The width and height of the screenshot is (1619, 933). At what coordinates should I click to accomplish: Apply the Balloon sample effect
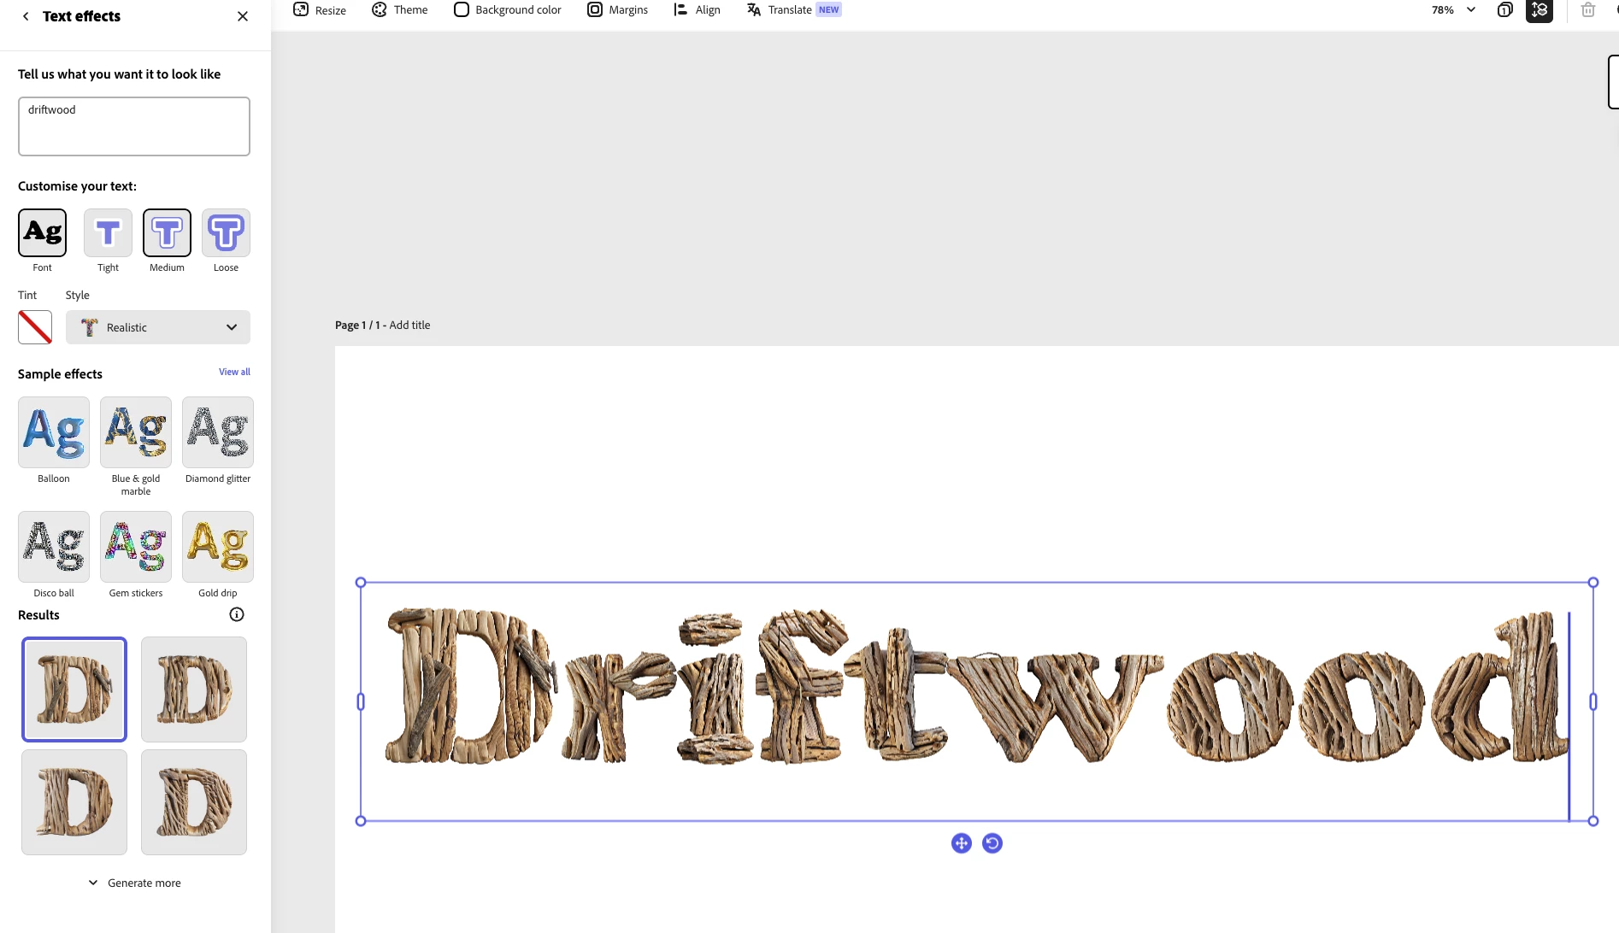pyautogui.click(x=54, y=432)
